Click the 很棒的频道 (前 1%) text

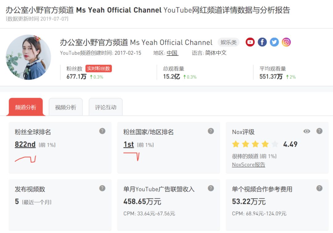[x=254, y=156]
